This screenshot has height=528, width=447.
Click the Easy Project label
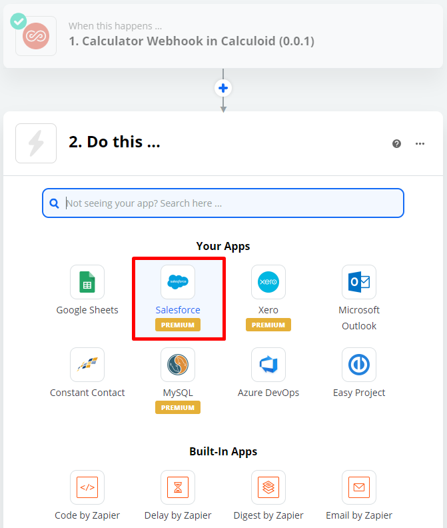pyautogui.click(x=359, y=393)
